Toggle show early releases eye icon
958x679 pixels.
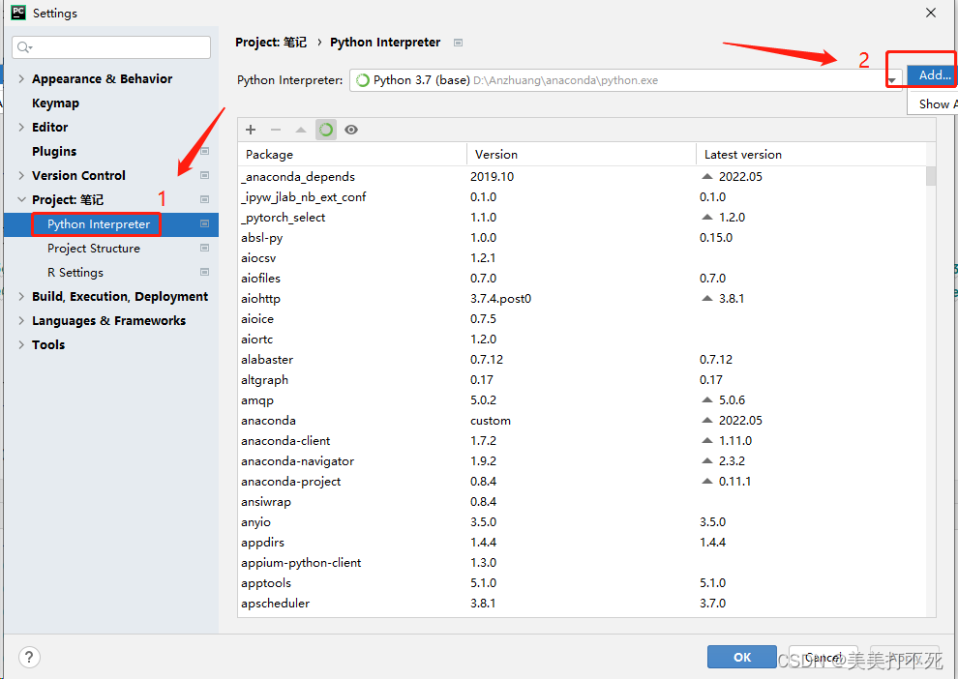(x=351, y=130)
